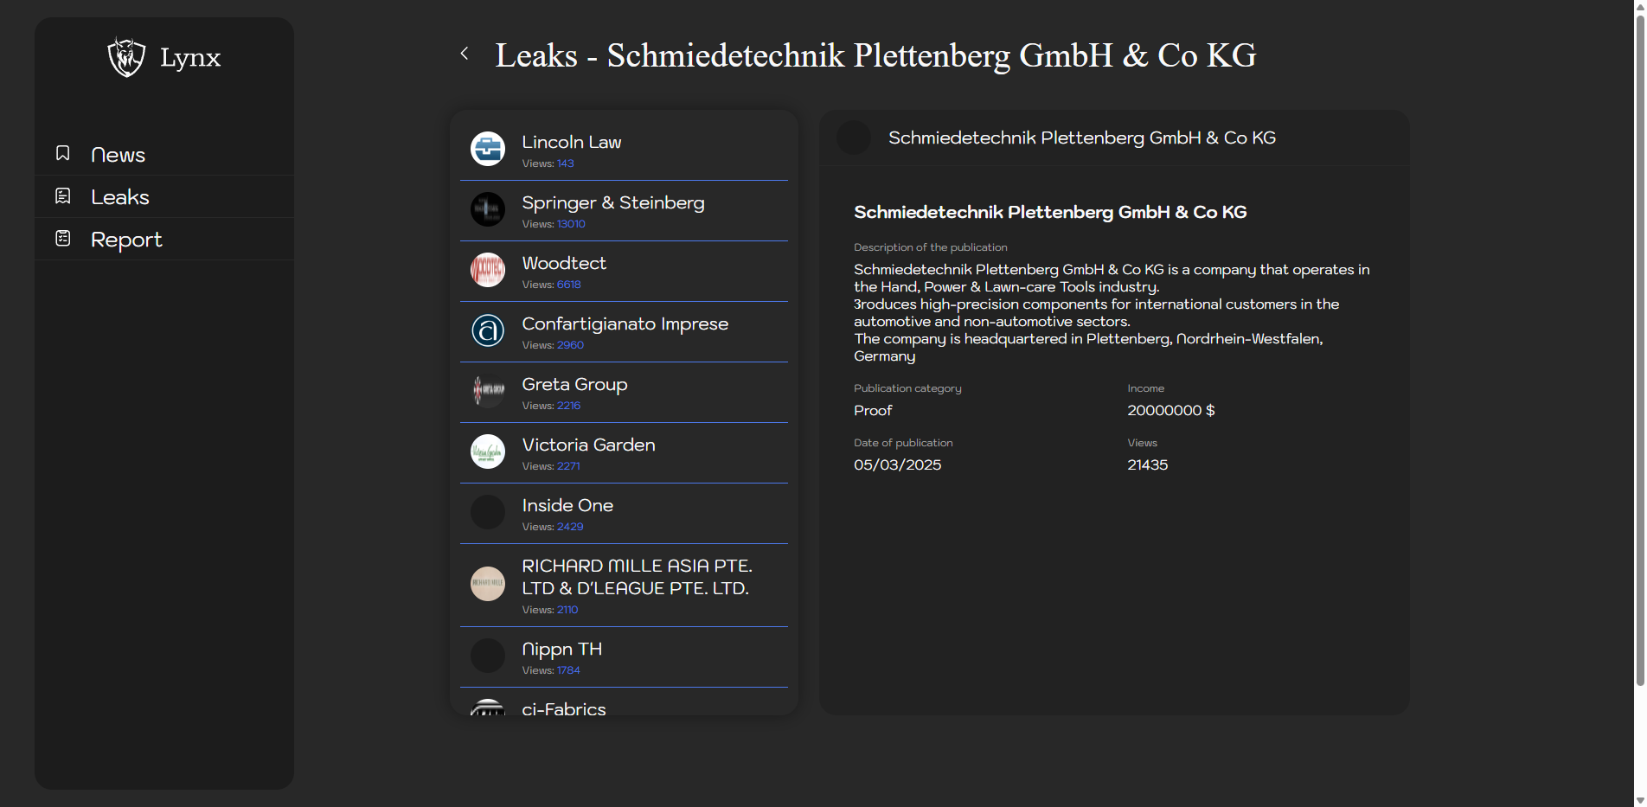The height and width of the screenshot is (807, 1647).
Task: Click the Lynx logo icon
Action: coord(126,57)
